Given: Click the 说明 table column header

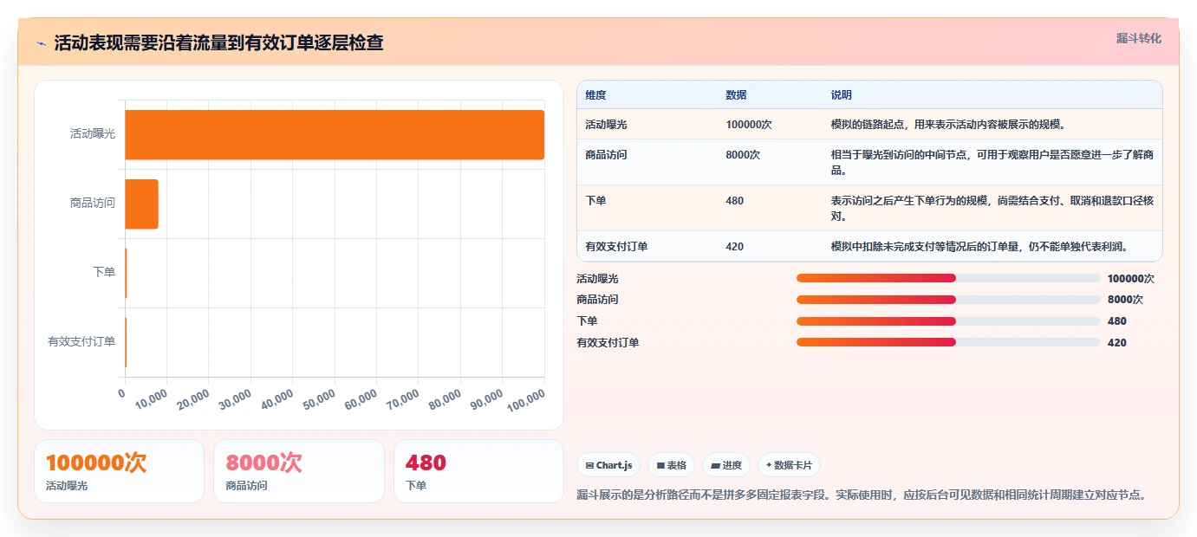Looking at the screenshot, I should pos(842,95).
